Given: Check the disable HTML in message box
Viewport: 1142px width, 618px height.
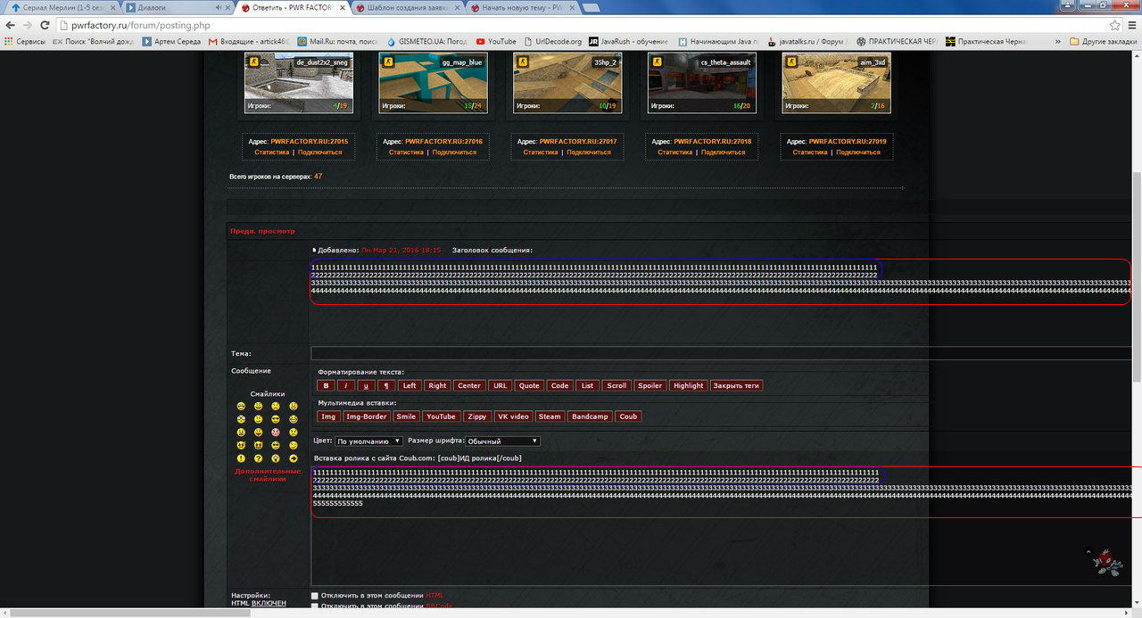Looking at the screenshot, I should tap(314, 596).
